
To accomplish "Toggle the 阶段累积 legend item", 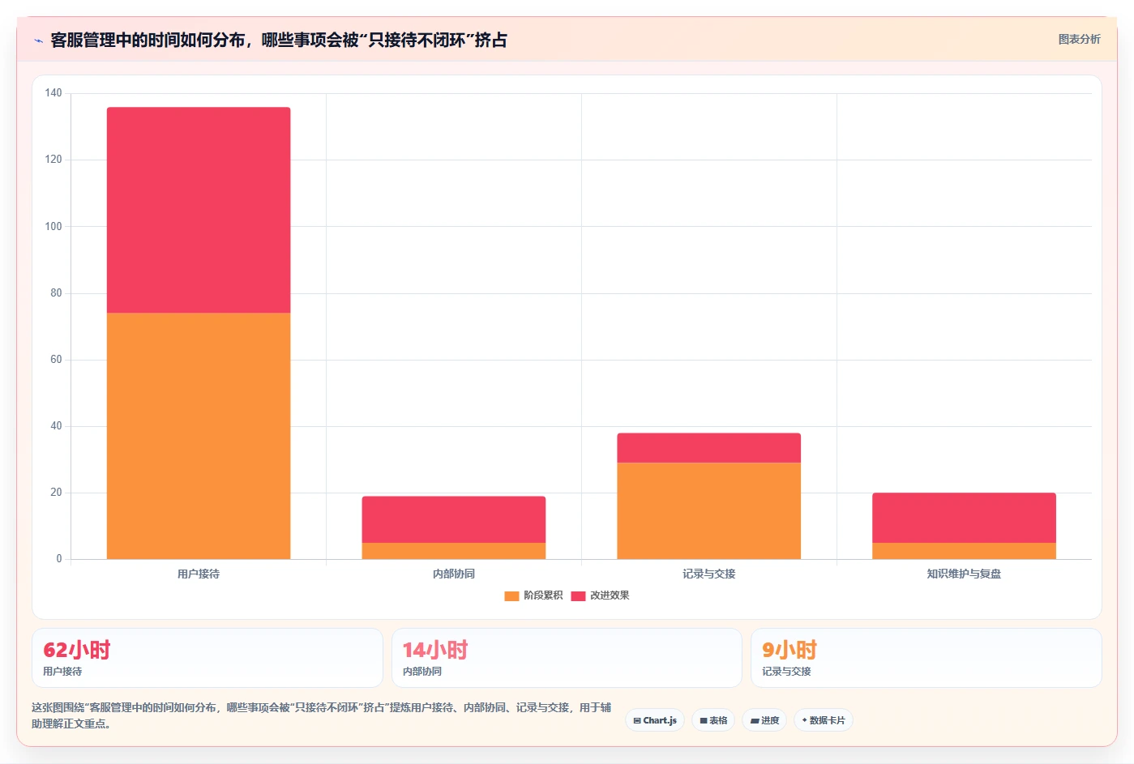I will tap(533, 595).
